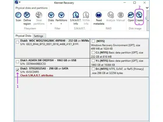Click '1863 GB at 16384 KB' text
Viewport: 163px width, 122px height.
point(103,65)
